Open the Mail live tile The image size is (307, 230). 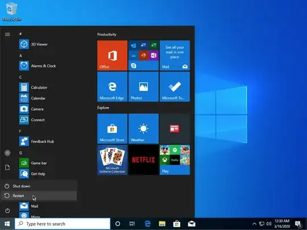[x=175, y=55]
